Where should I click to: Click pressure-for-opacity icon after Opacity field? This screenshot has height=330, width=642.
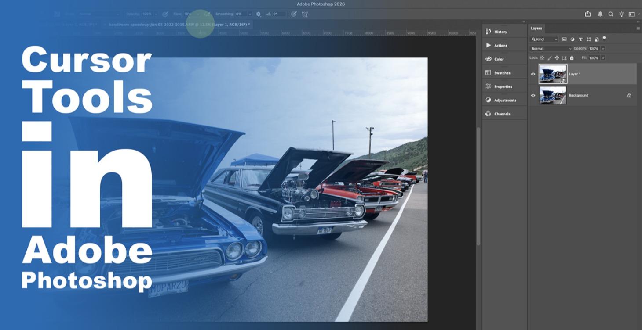point(165,14)
